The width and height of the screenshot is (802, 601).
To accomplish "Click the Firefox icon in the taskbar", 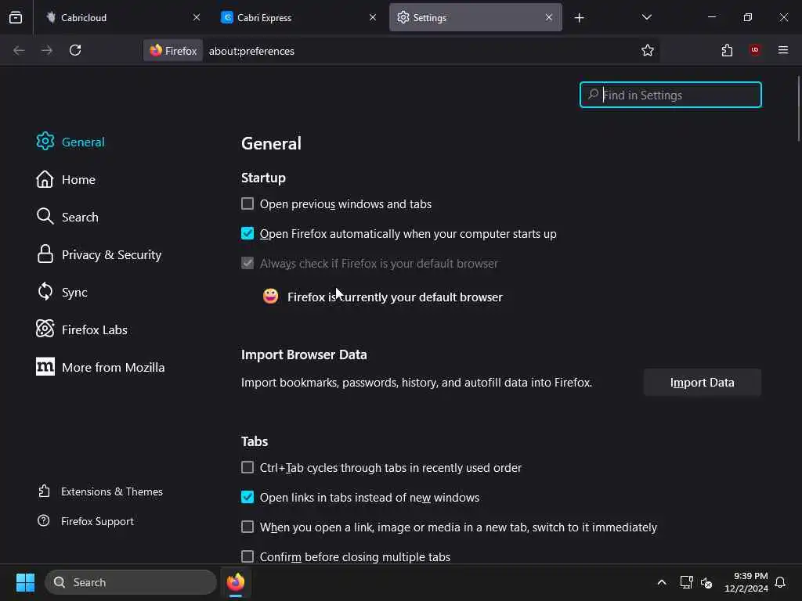I will [x=236, y=582].
